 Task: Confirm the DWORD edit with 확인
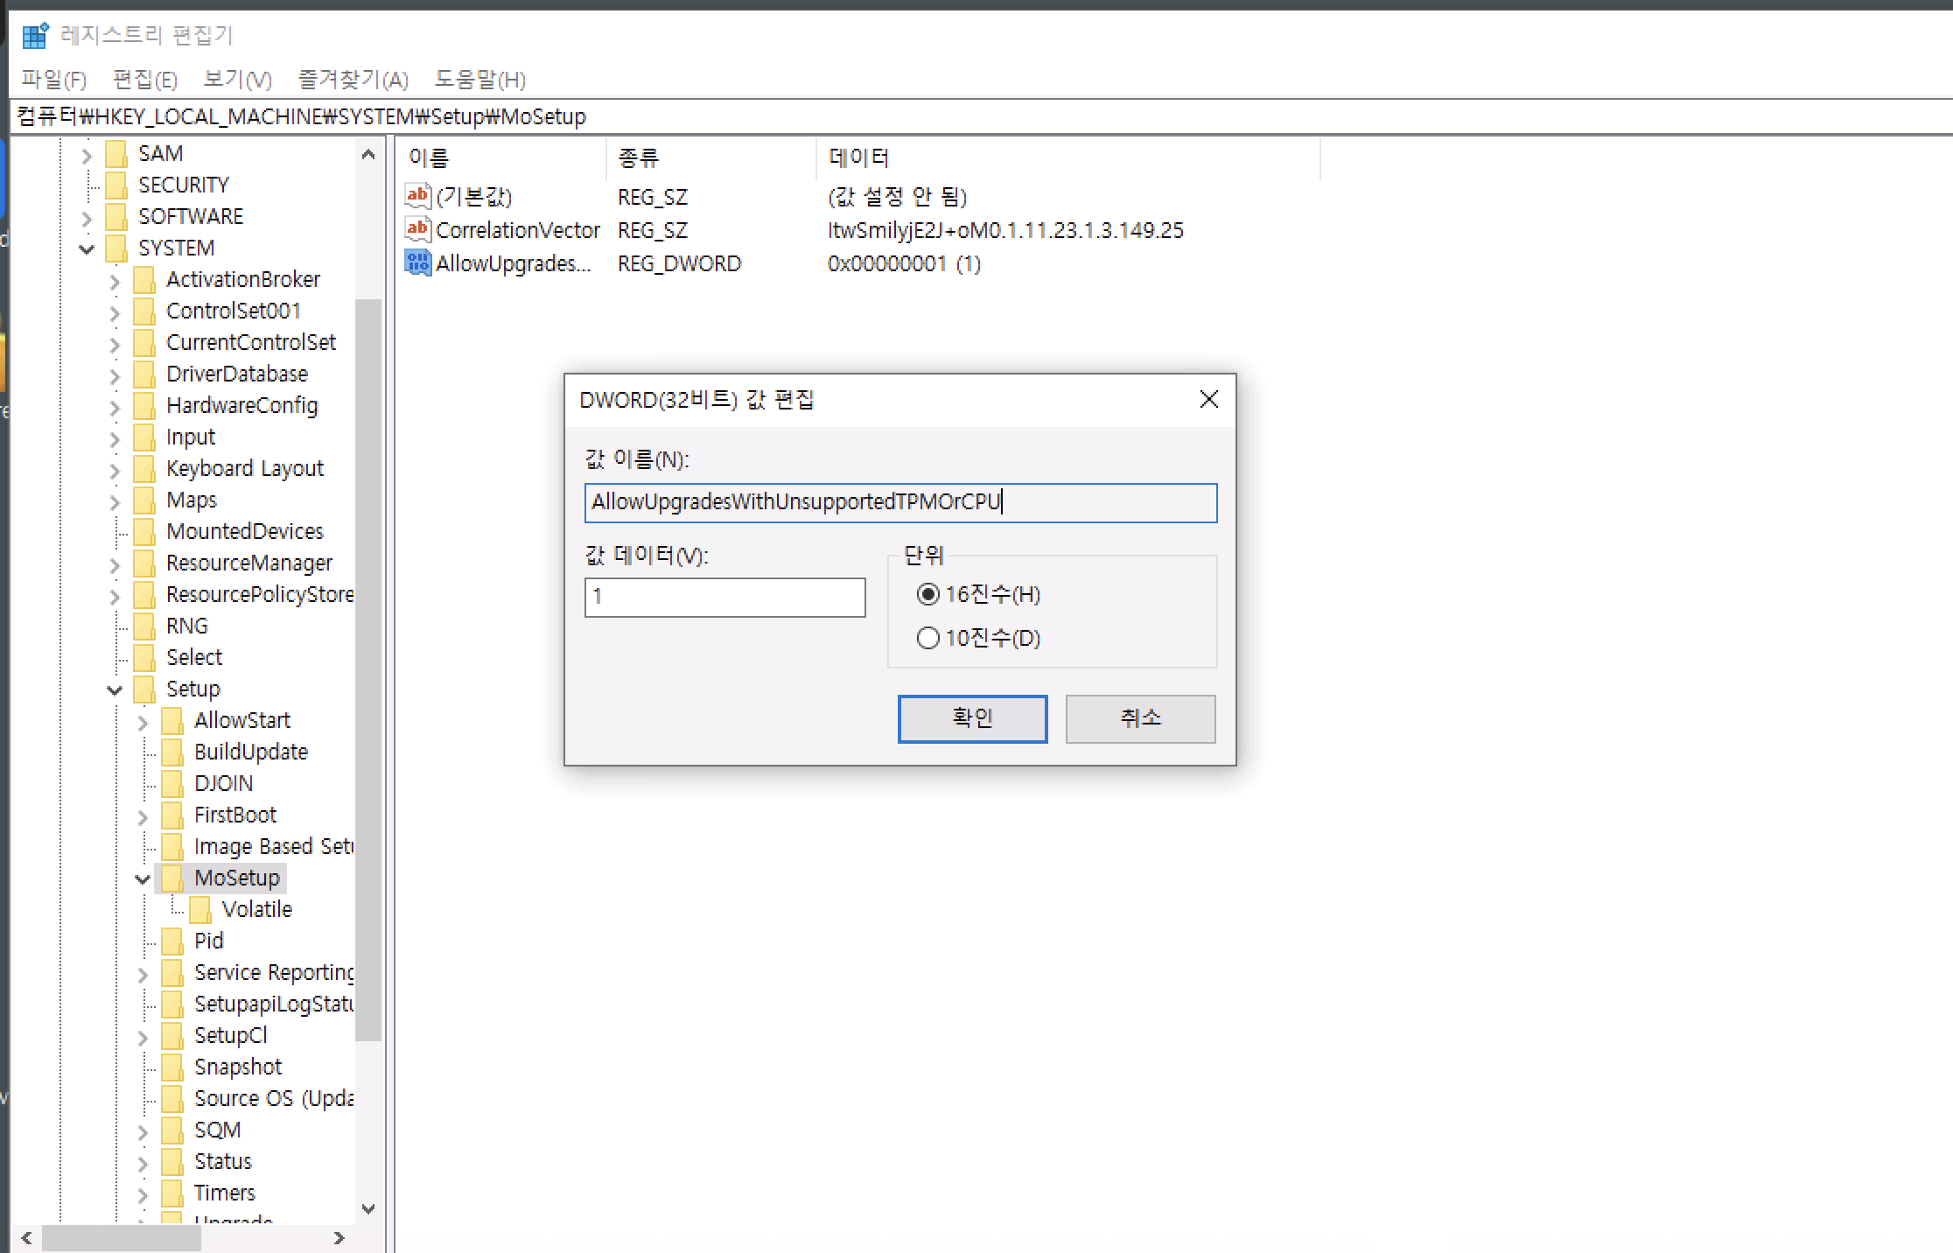click(x=972, y=719)
